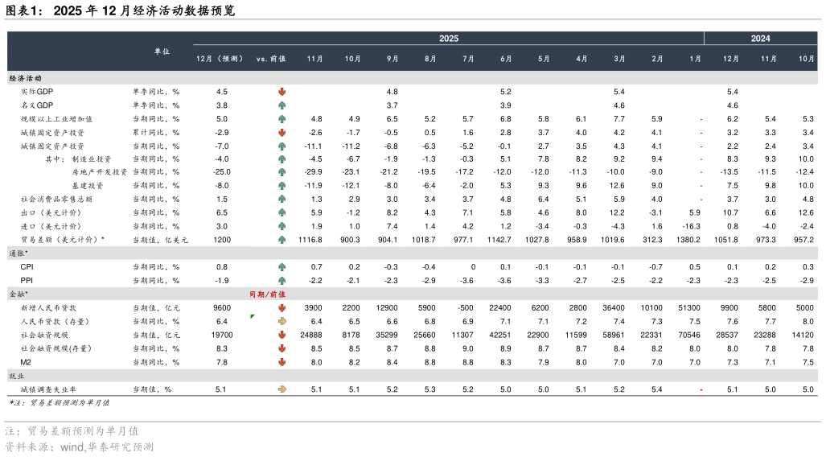826x457 pixels.
Task: Click the real estate forecast value -25.0
Action: click(x=222, y=172)
